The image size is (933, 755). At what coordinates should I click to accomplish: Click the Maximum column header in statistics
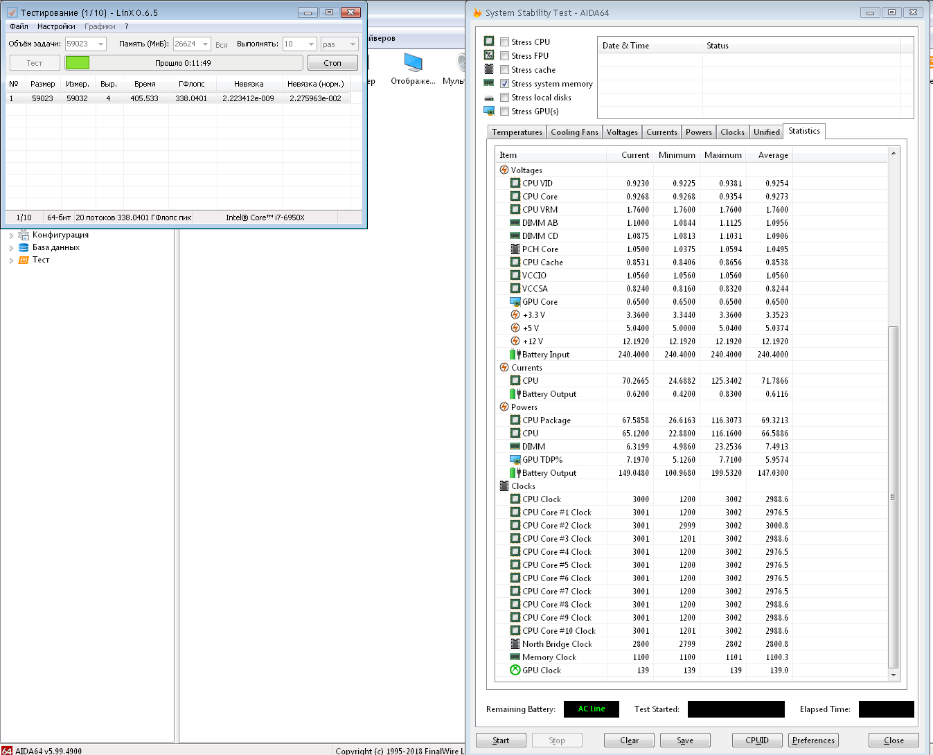click(x=722, y=155)
